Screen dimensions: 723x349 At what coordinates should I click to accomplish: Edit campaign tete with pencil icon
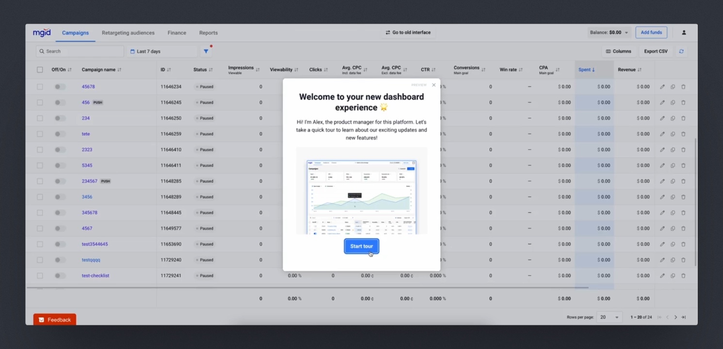[662, 134]
